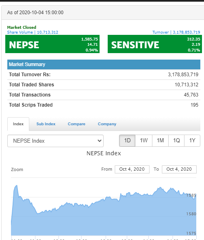Viewport: 204px width, 240px height.
Task: Select the 1M range button
Action: coord(160,141)
